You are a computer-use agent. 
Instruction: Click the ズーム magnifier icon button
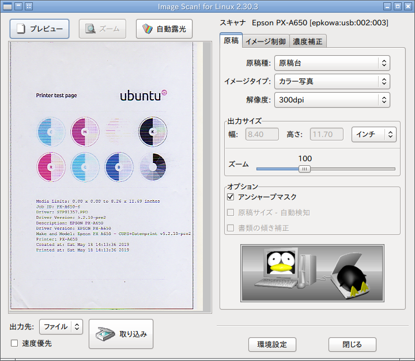click(x=90, y=29)
